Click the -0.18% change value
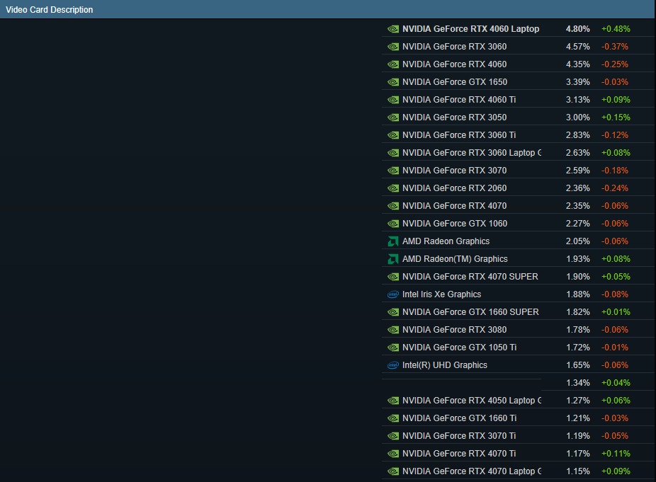 click(x=615, y=171)
